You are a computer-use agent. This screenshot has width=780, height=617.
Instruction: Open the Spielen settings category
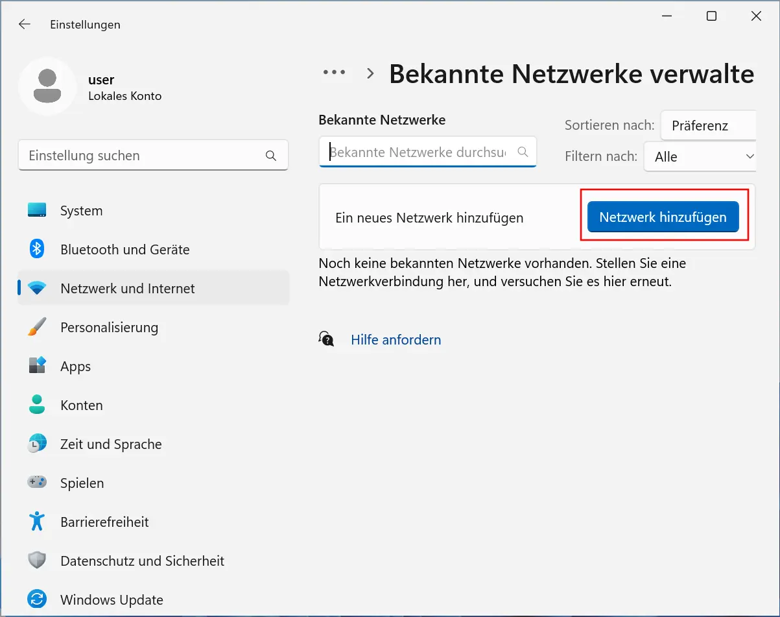[82, 483]
